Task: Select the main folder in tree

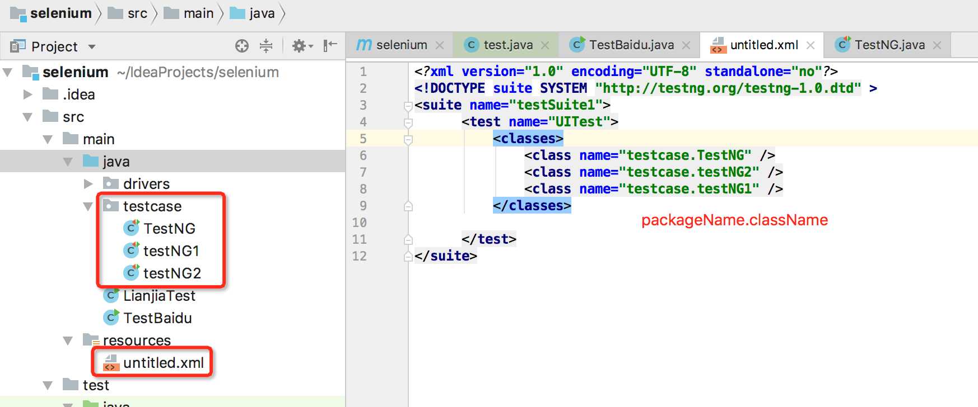Action: [99, 139]
